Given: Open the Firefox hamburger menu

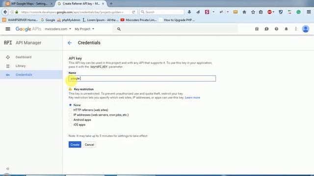Looking at the screenshot, I should pyautogui.click(x=309, y=12).
